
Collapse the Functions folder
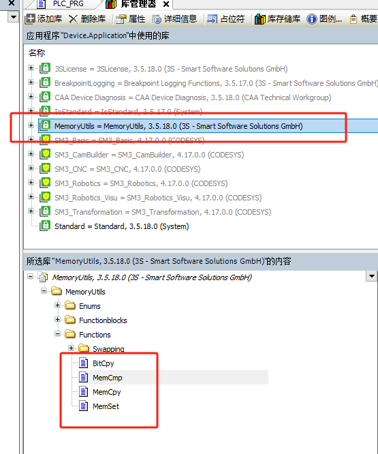(x=57, y=333)
